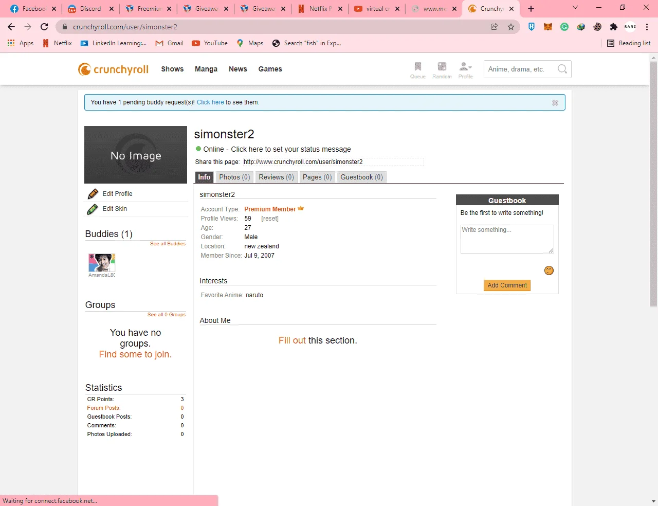Reload the current page

(x=45, y=27)
